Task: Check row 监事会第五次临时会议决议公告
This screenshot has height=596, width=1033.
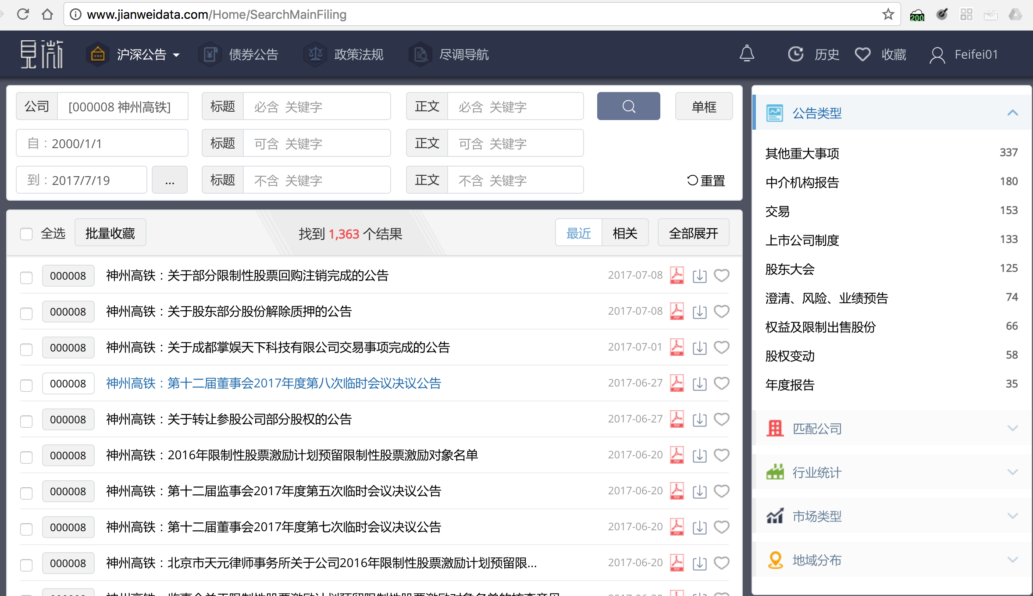Action: pos(26,493)
